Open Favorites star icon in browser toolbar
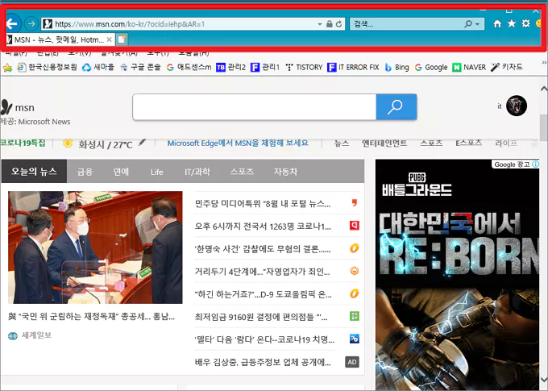Viewport: 548px width, 391px height. click(511, 23)
